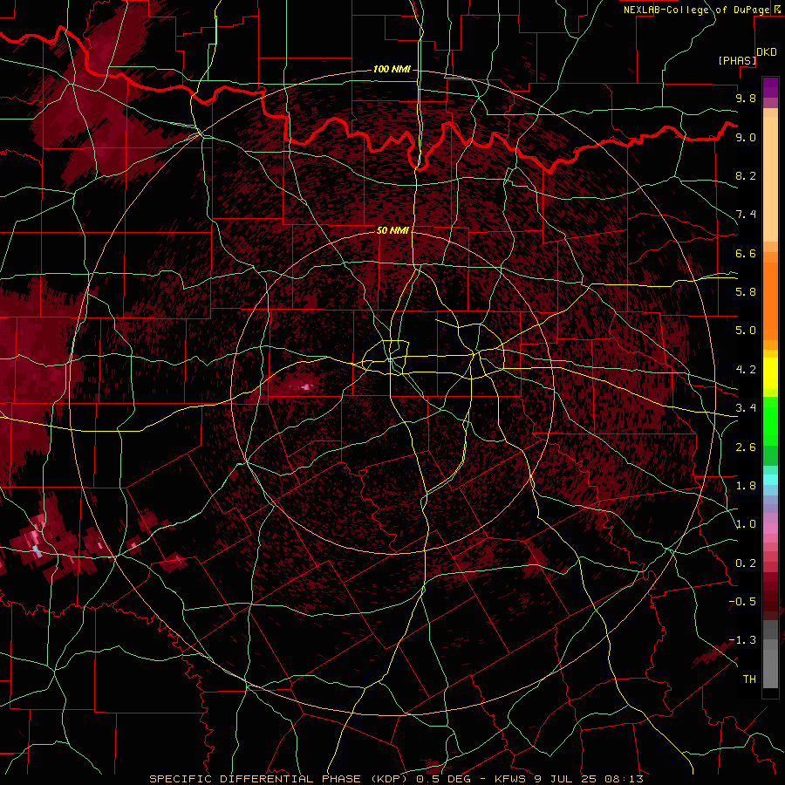
Task: Click the -1.3 scale value
Action: pos(742,640)
